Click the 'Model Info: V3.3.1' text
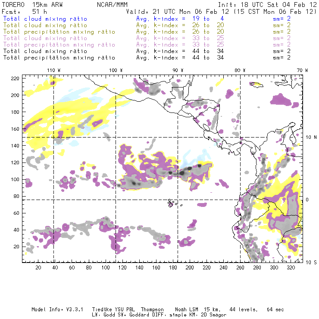This screenshot has width=319, height=319. pyautogui.click(x=57, y=310)
